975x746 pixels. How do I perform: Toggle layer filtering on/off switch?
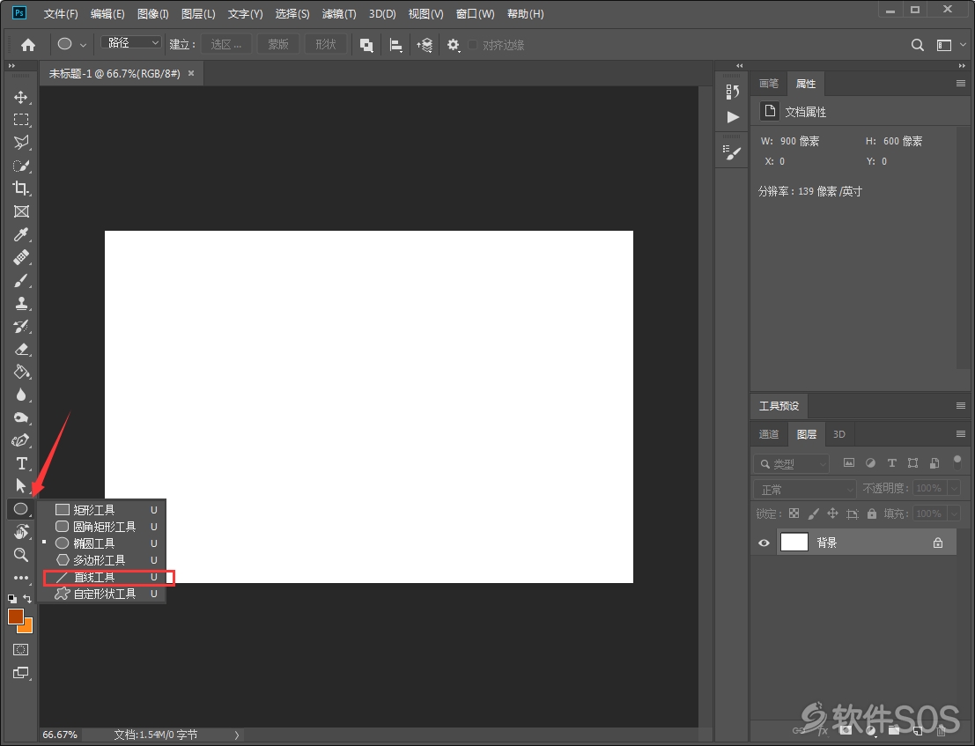(x=957, y=462)
